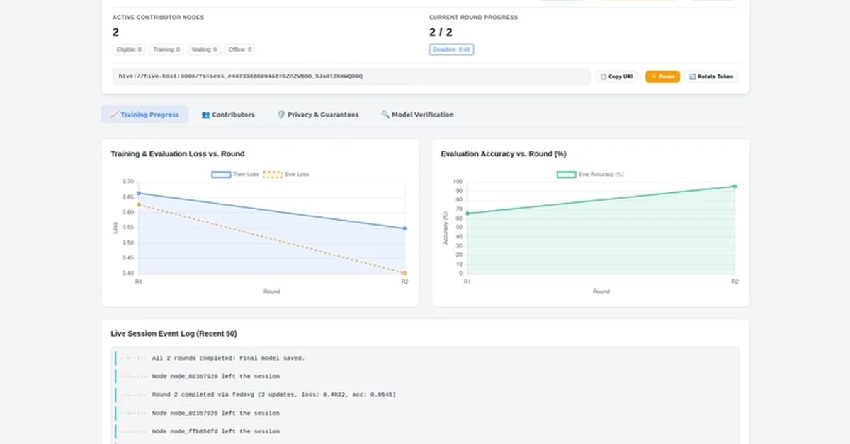
Task: Click the 'Node node_ffb856fd left the session' log entry
Action: click(426, 431)
